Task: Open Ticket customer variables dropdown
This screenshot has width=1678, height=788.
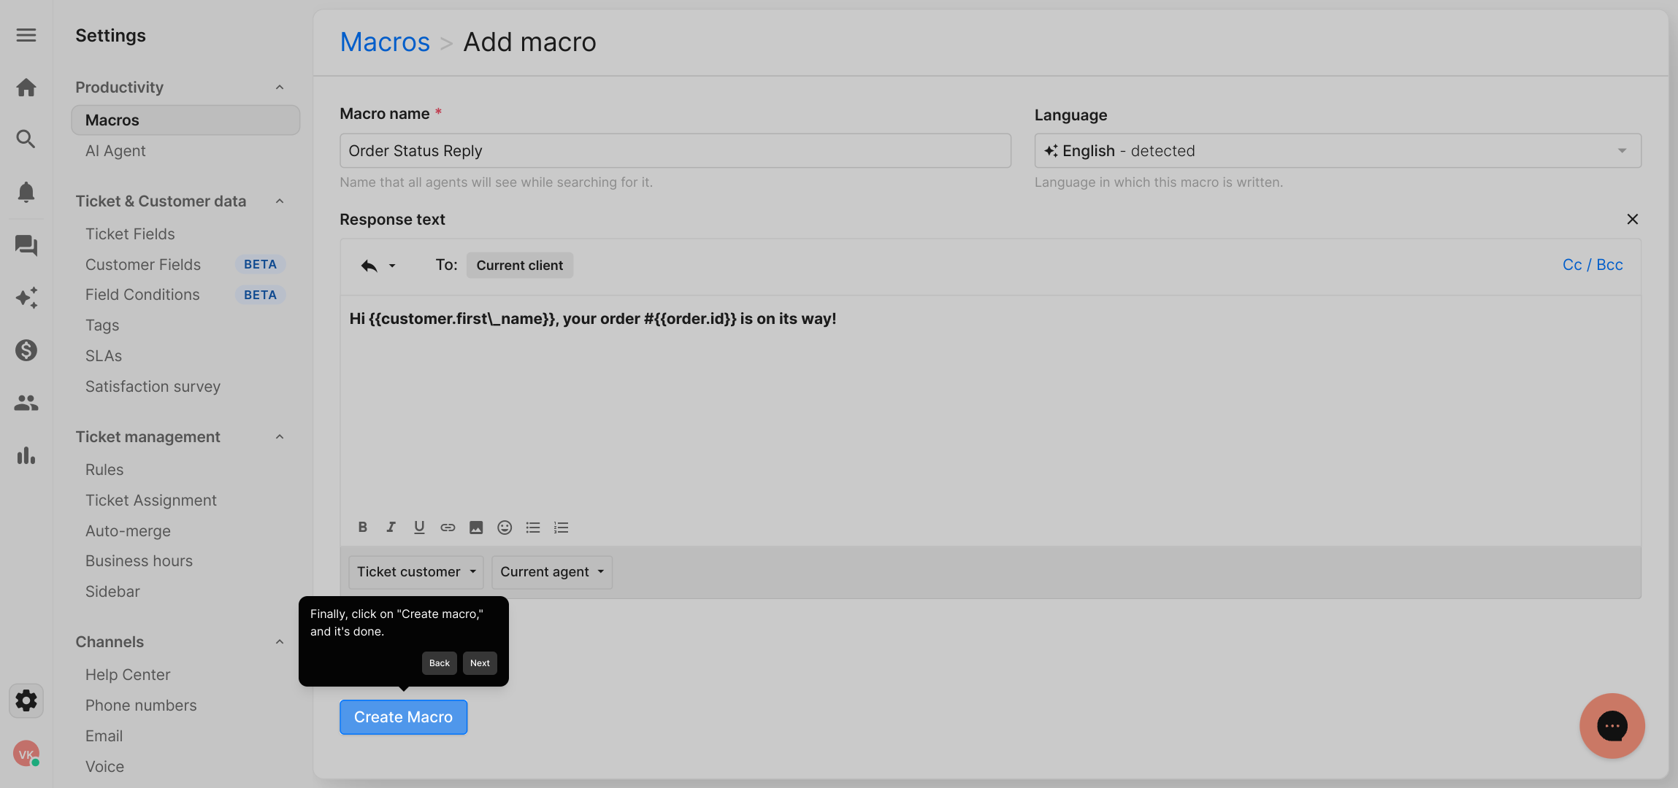Action: 416,572
